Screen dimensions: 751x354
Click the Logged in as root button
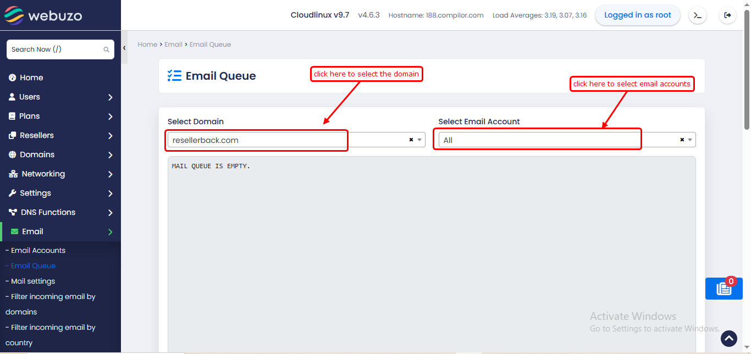coord(637,15)
